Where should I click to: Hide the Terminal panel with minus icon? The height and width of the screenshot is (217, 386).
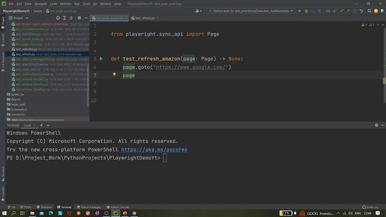[x=383, y=125]
